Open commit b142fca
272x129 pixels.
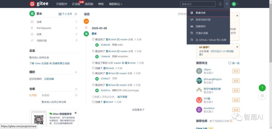pos(105,90)
